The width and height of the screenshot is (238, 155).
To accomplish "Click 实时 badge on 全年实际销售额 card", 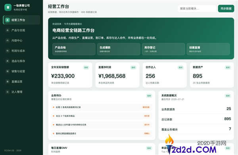I will (86, 67).
